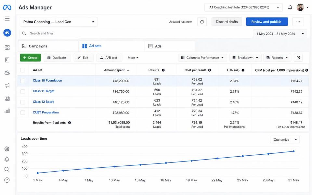The height and width of the screenshot is (195, 312).
Task: Open the hamburger menu in sidebar
Action: pos(7,19)
